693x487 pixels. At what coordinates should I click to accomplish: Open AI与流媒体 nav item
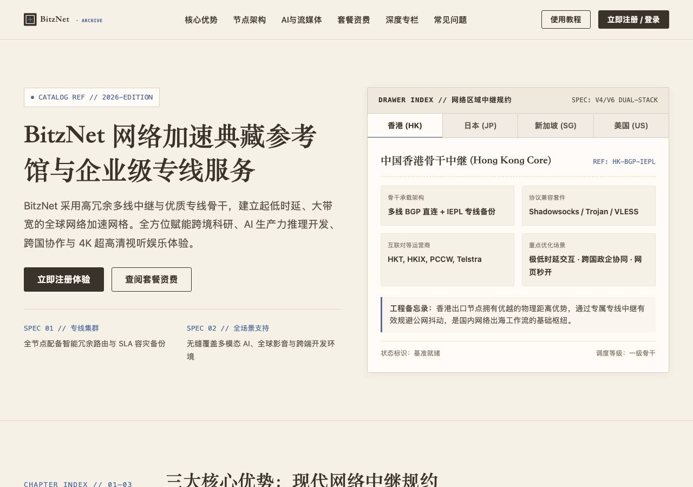(x=302, y=20)
